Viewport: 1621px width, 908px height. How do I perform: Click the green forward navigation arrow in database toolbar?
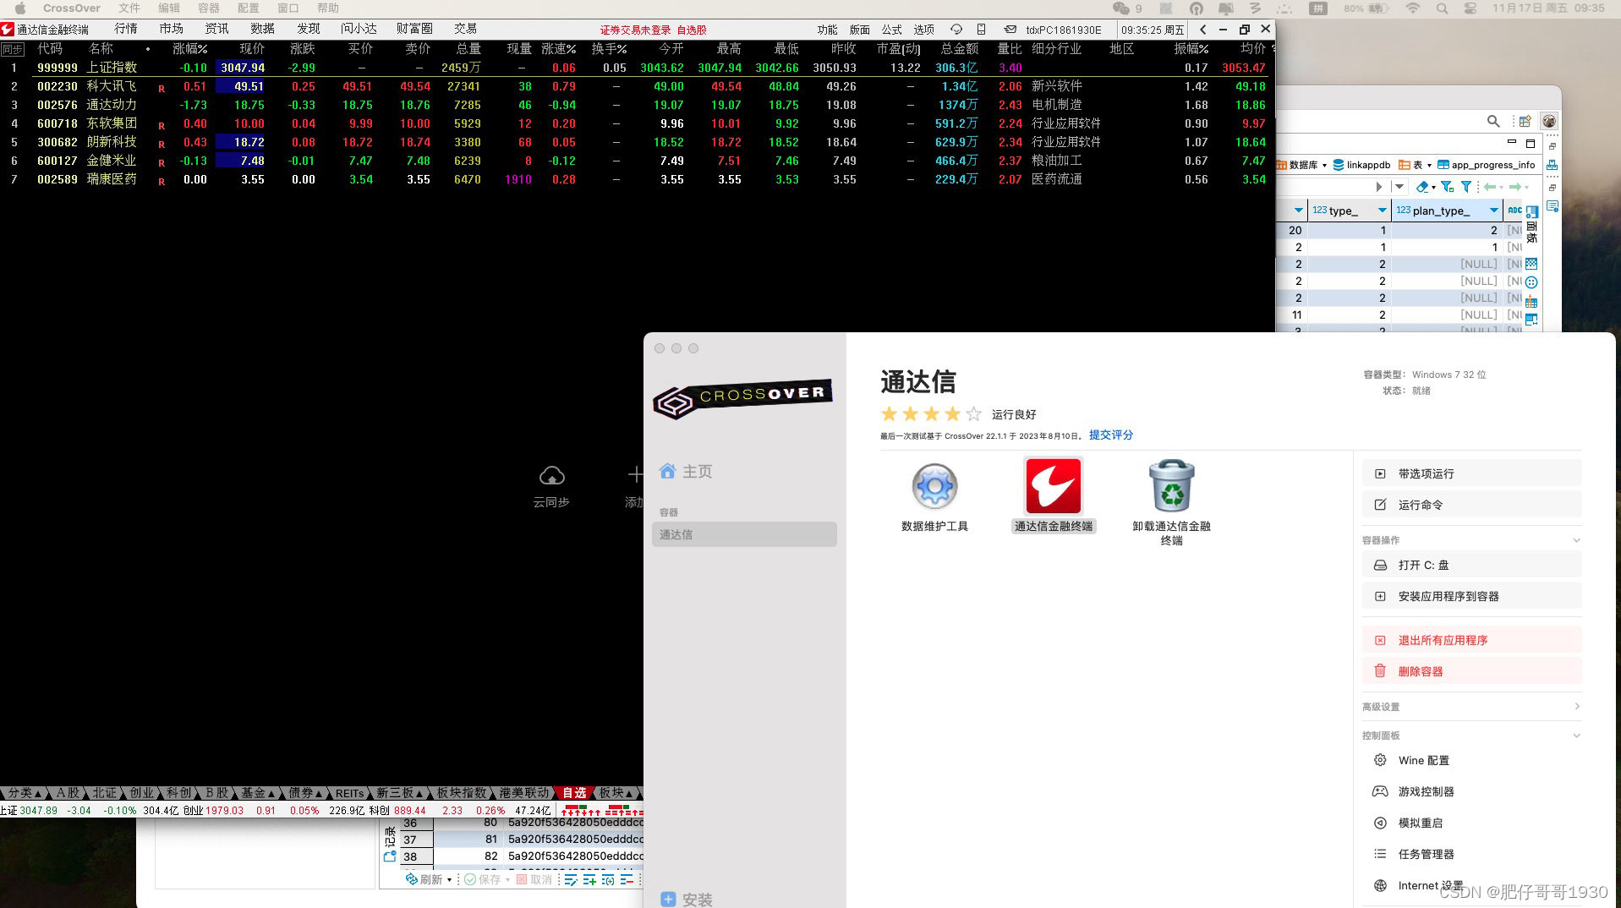pos(1515,187)
